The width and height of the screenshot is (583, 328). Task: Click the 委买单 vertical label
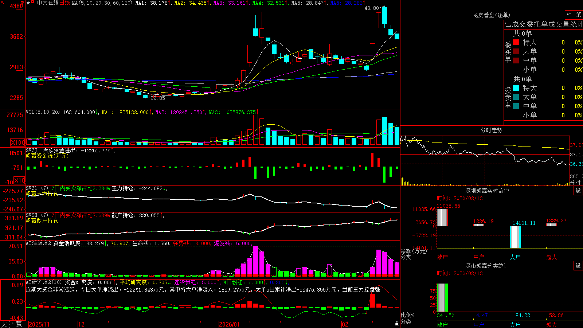coord(508,52)
